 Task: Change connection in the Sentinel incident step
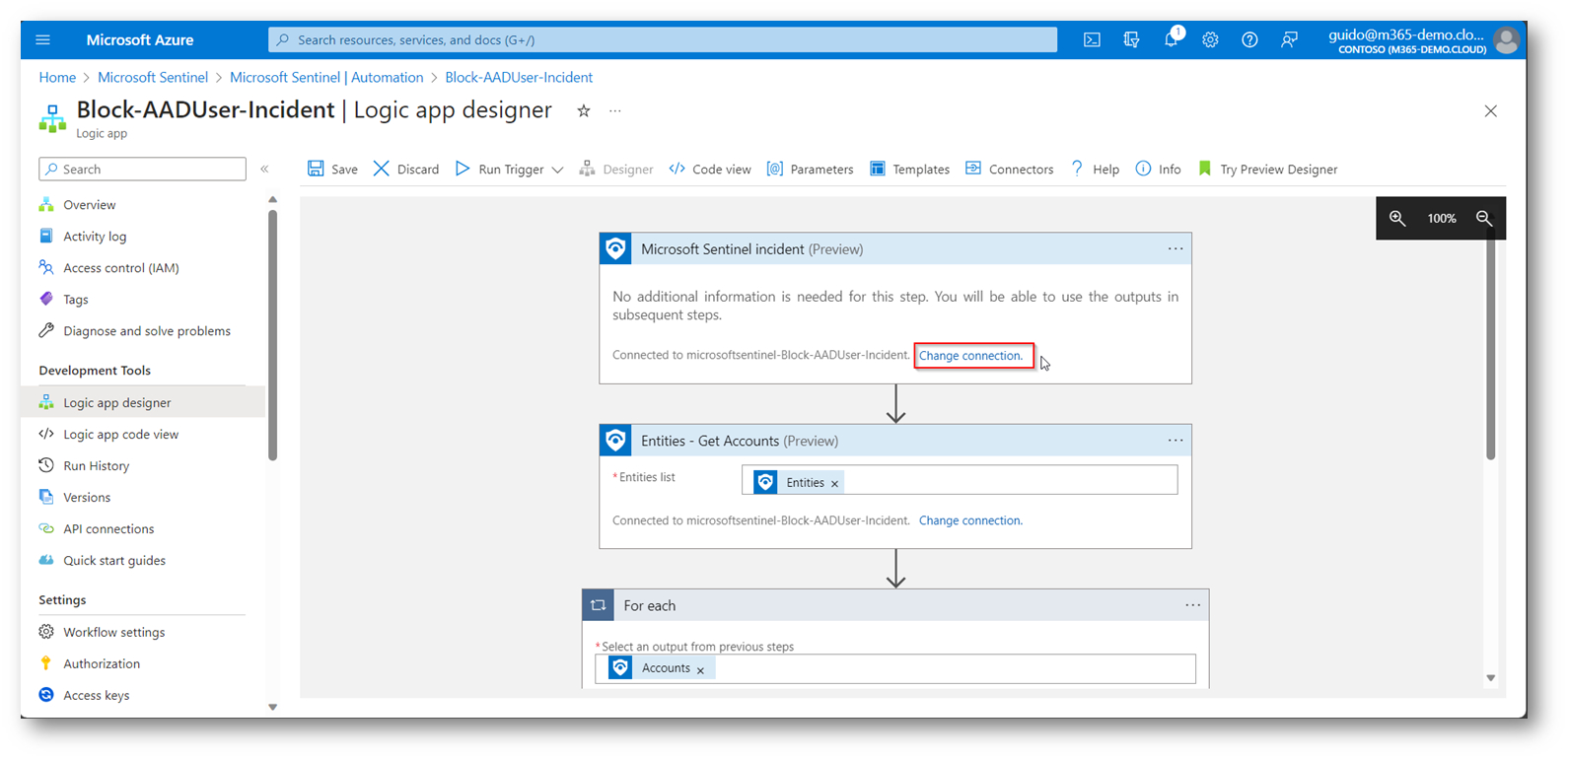[x=971, y=356]
